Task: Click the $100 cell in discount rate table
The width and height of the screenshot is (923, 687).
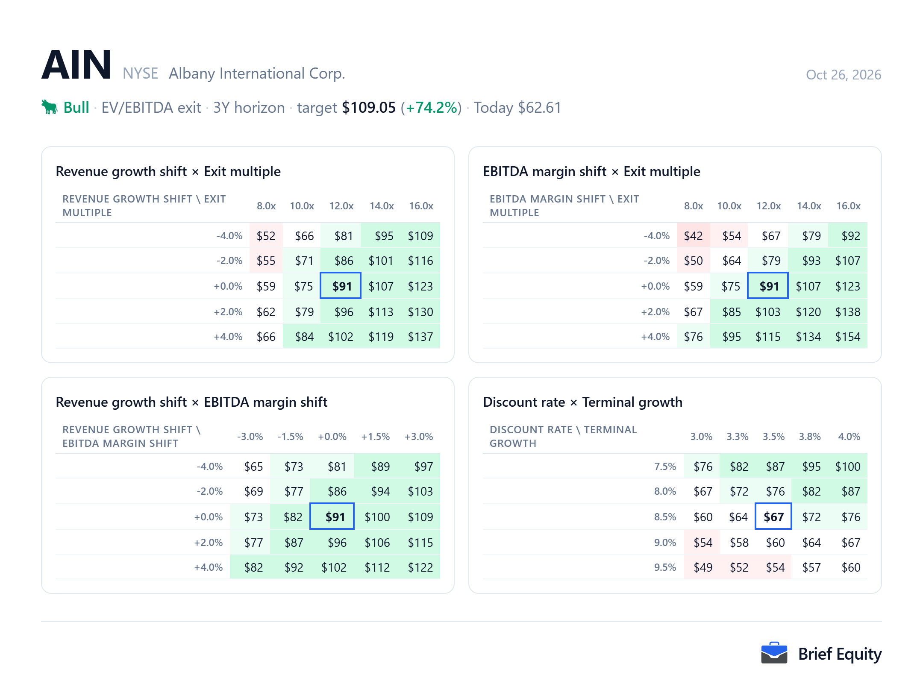Action: [x=848, y=466]
